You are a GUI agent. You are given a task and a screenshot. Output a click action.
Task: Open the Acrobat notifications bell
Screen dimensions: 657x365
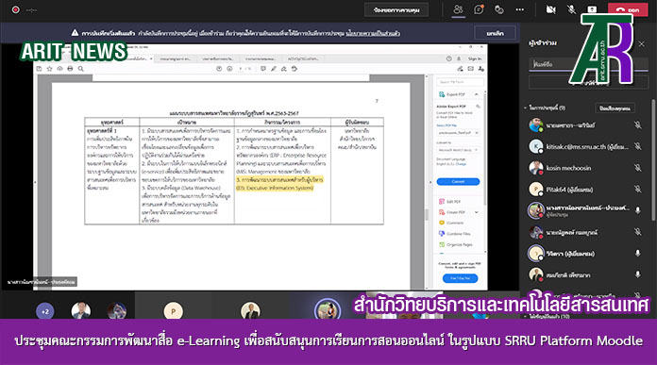(x=459, y=58)
